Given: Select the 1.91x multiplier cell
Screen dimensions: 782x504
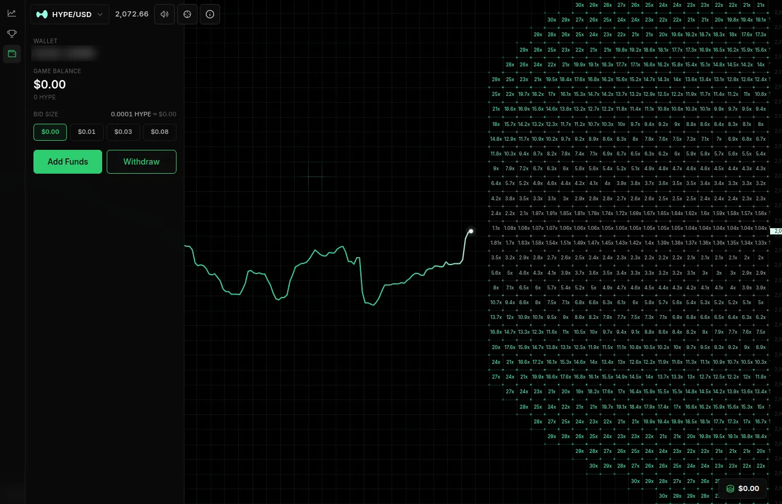Looking at the screenshot, I should tap(552, 213).
